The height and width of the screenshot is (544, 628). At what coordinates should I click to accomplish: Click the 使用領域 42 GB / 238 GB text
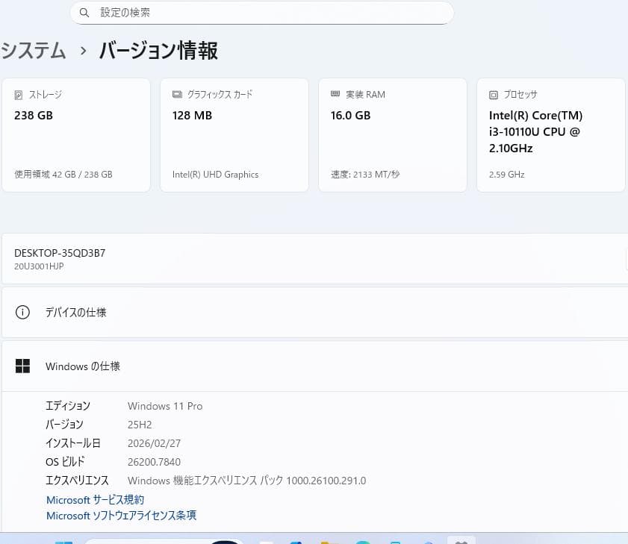point(63,175)
